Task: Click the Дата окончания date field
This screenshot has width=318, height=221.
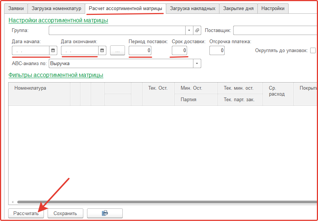Action: point(80,50)
